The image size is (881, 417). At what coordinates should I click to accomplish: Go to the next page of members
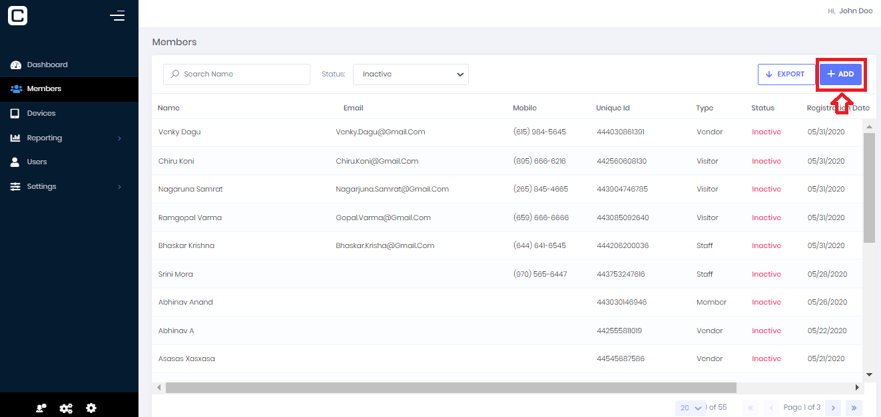click(832, 408)
